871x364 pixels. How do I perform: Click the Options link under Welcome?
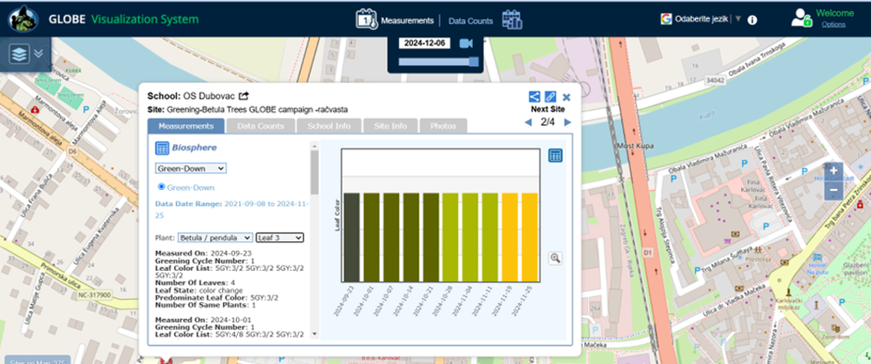pyautogui.click(x=833, y=24)
